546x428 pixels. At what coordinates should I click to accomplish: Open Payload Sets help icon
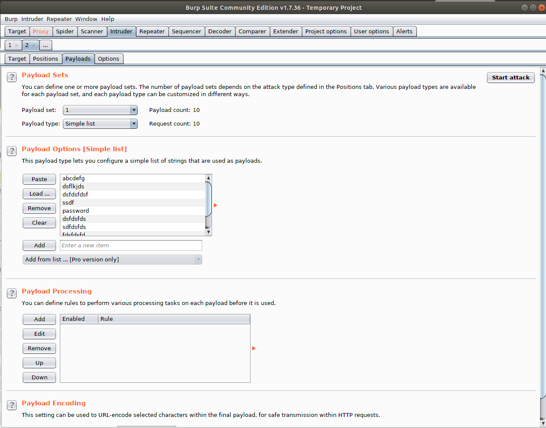coord(12,77)
